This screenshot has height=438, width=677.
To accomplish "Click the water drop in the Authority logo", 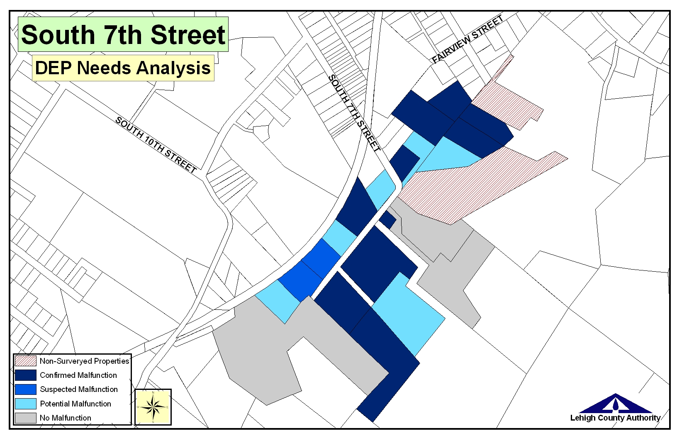I will click(x=616, y=404).
